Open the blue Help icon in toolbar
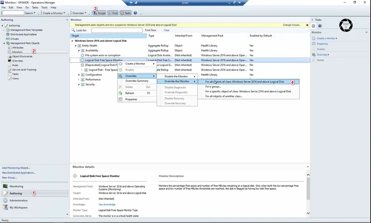The width and height of the screenshot is (371, 223). pyautogui.click(x=135, y=13)
